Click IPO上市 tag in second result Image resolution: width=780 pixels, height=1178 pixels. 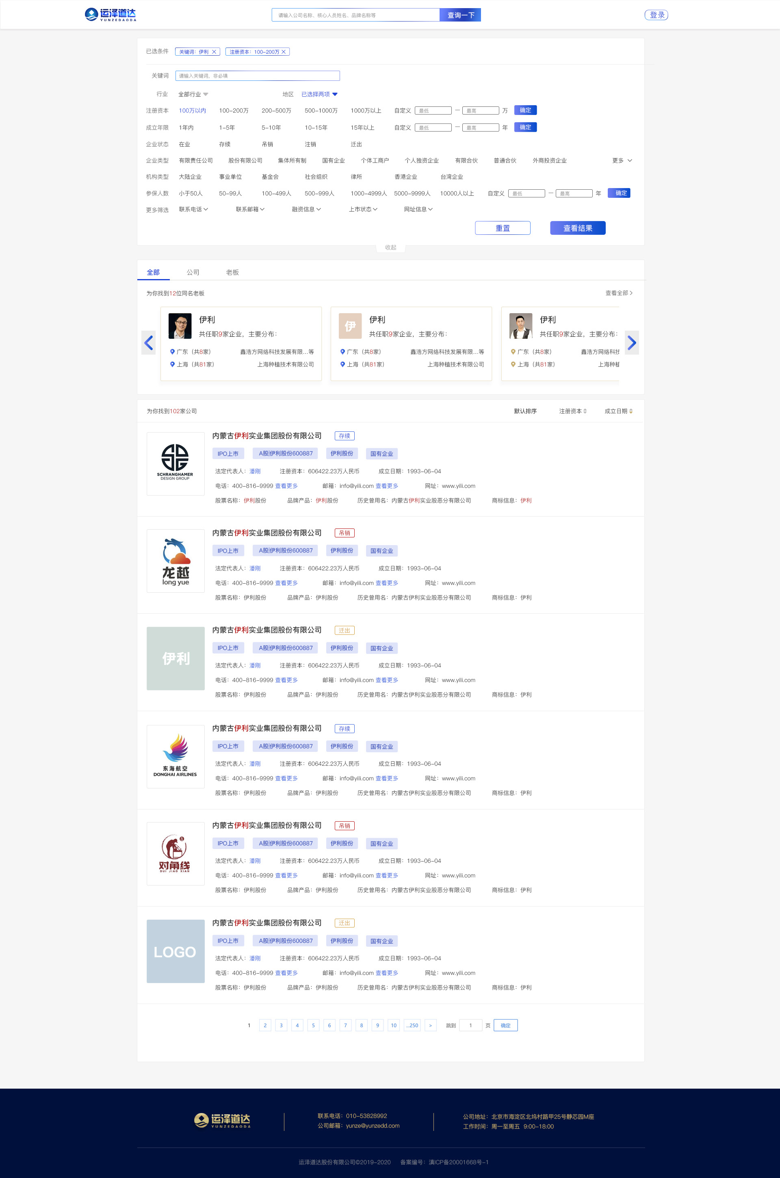228,550
